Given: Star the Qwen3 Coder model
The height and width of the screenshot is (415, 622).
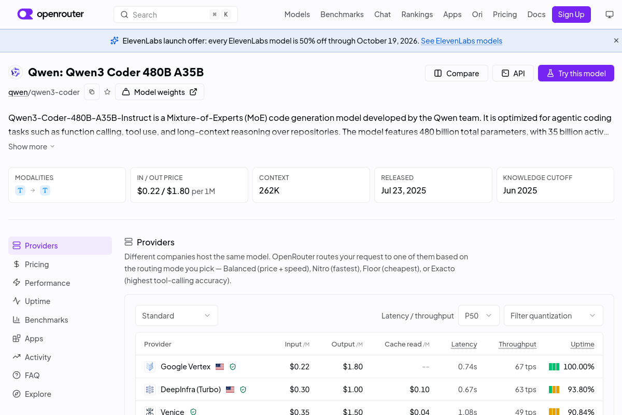Looking at the screenshot, I should 107,92.
